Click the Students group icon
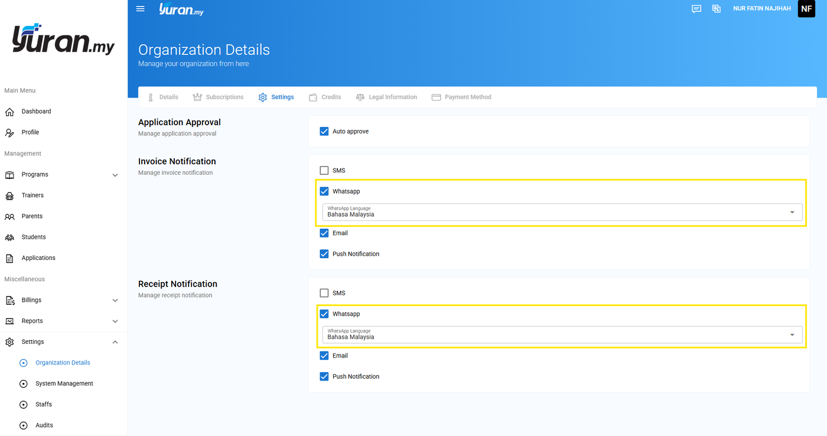The image size is (827, 436). (x=9, y=237)
